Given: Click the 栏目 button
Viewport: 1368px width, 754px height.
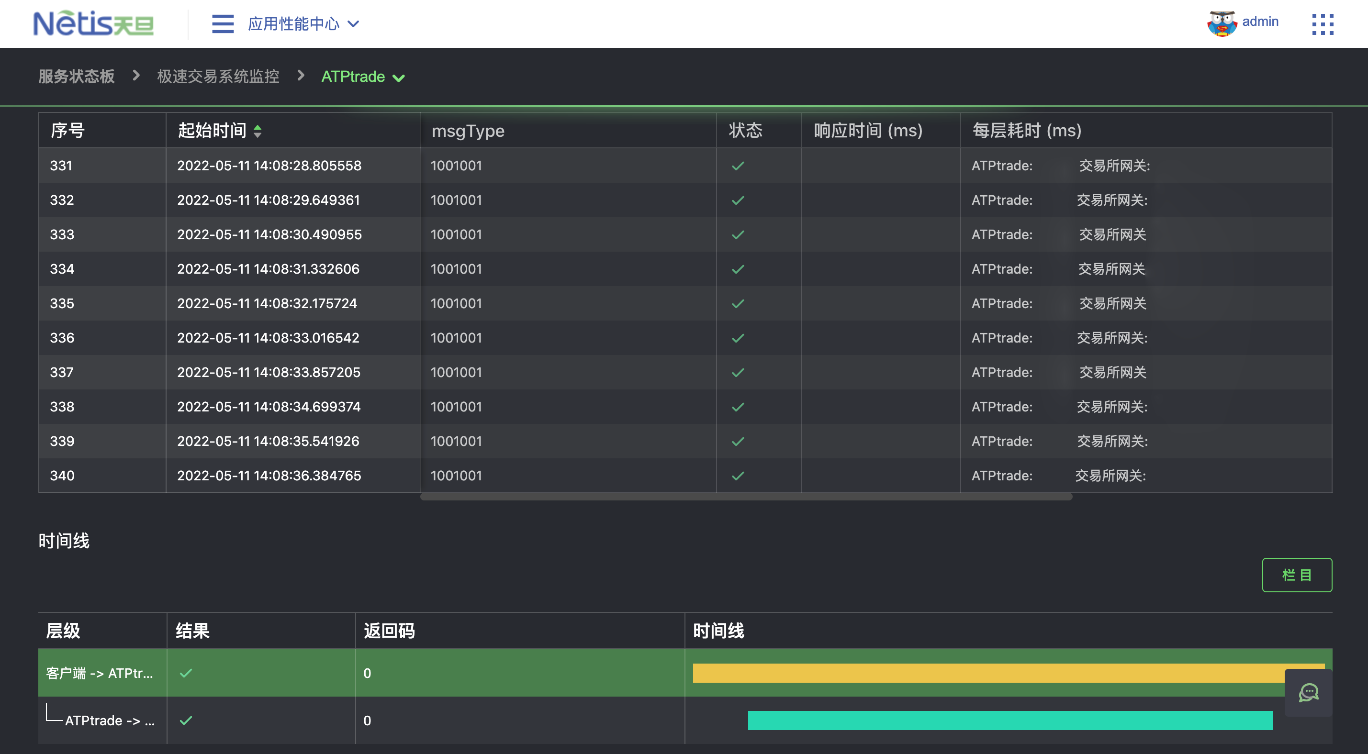Looking at the screenshot, I should (x=1296, y=575).
